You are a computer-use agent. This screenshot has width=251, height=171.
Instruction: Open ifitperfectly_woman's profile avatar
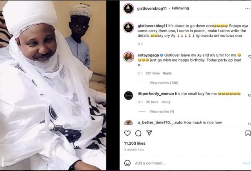pyautogui.click(x=129, y=95)
